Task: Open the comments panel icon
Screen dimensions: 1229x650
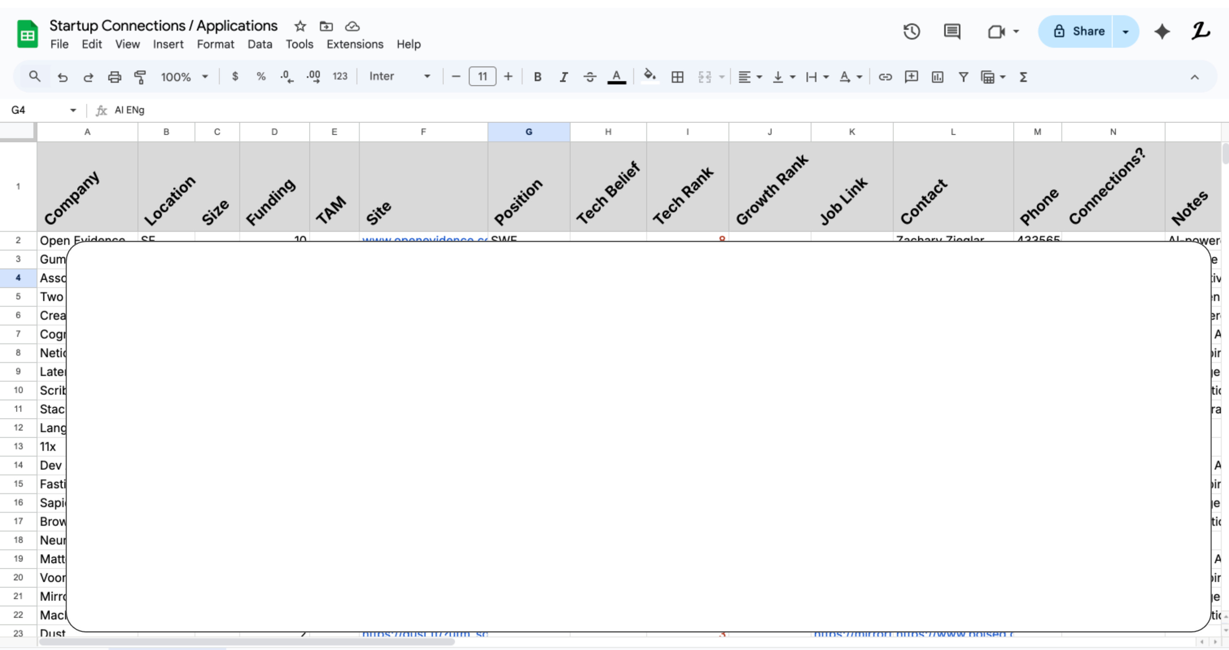Action: [x=952, y=31]
